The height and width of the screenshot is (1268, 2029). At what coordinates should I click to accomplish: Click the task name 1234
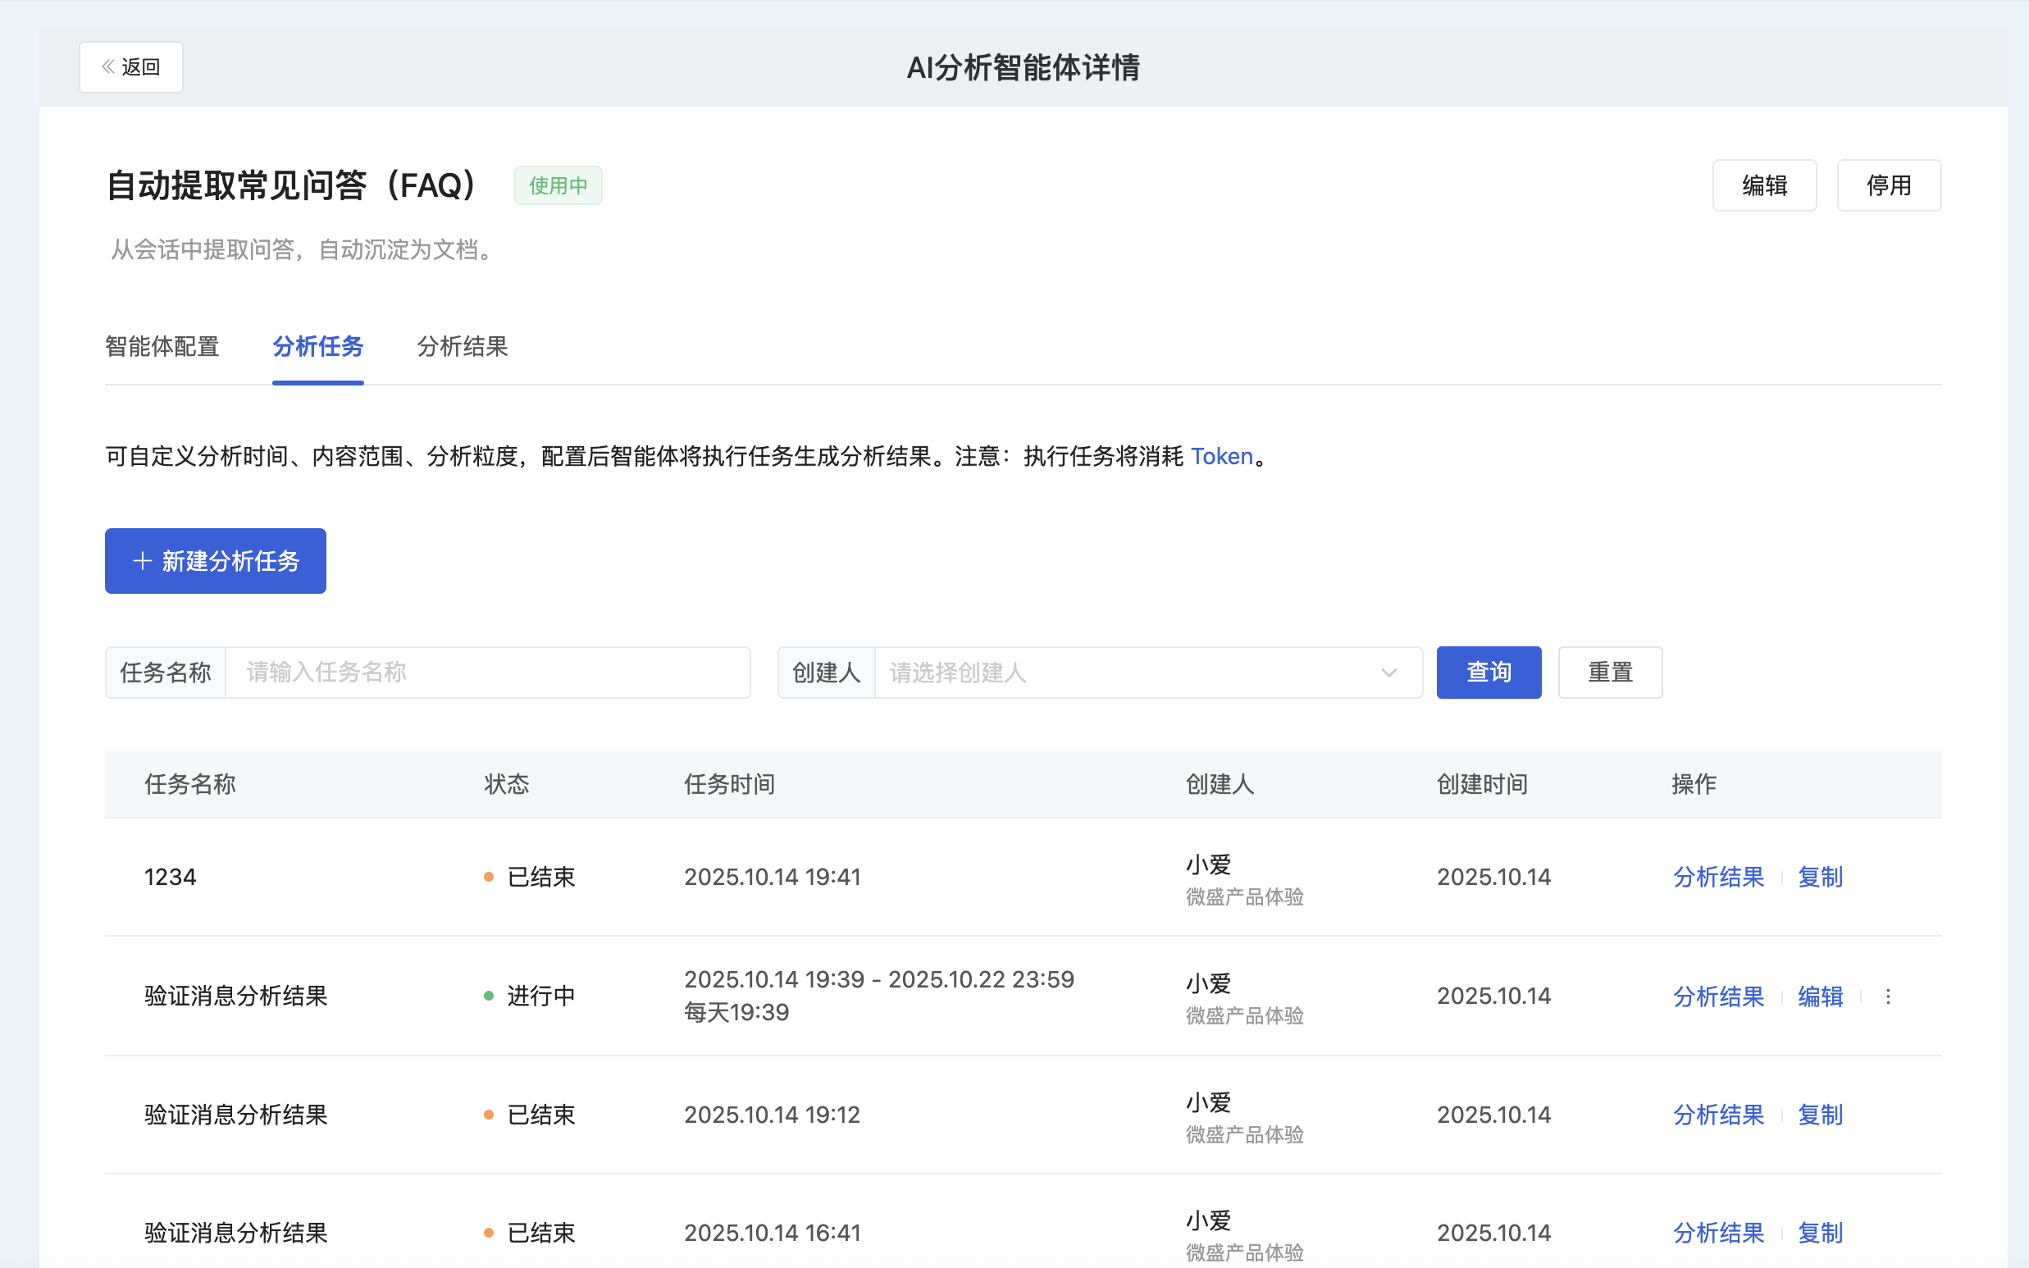click(x=171, y=878)
